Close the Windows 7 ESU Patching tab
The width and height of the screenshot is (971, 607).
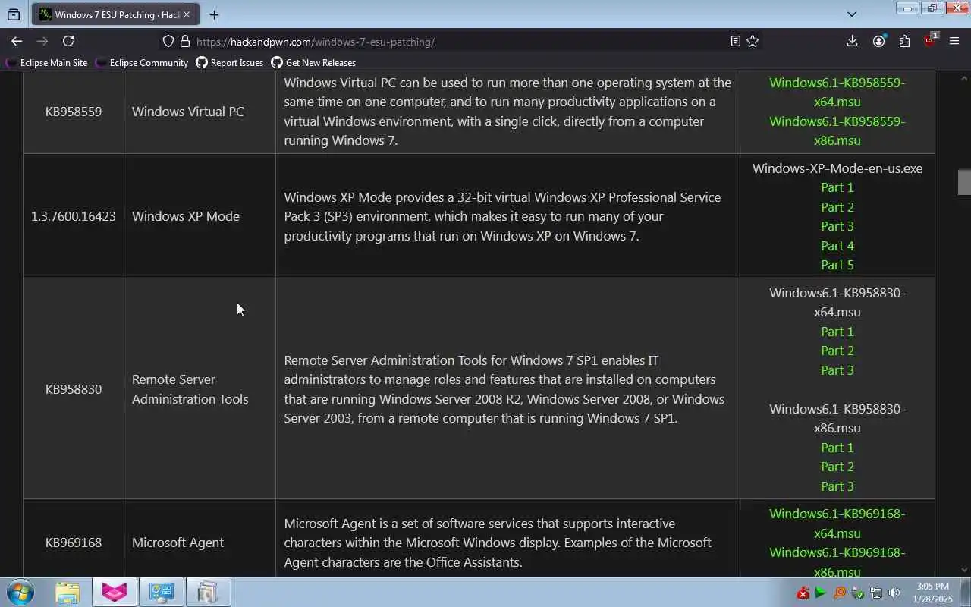pos(187,14)
